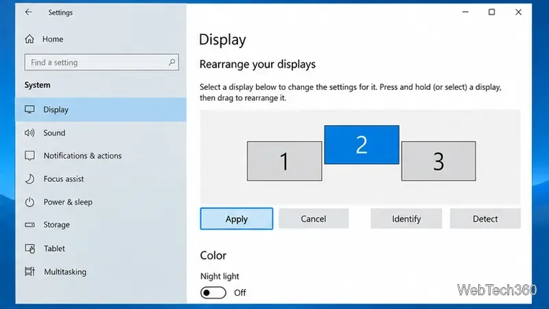Image resolution: width=549 pixels, height=309 pixels.
Task: Click the Detect button
Action: [x=485, y=218]
